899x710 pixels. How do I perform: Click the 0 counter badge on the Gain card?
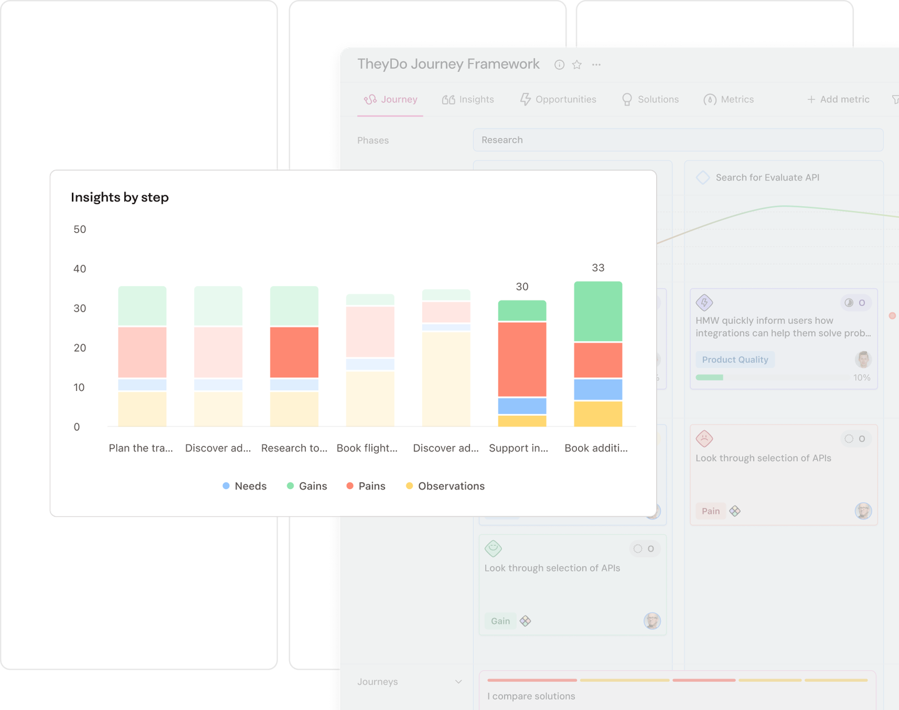tap(644, 549)
